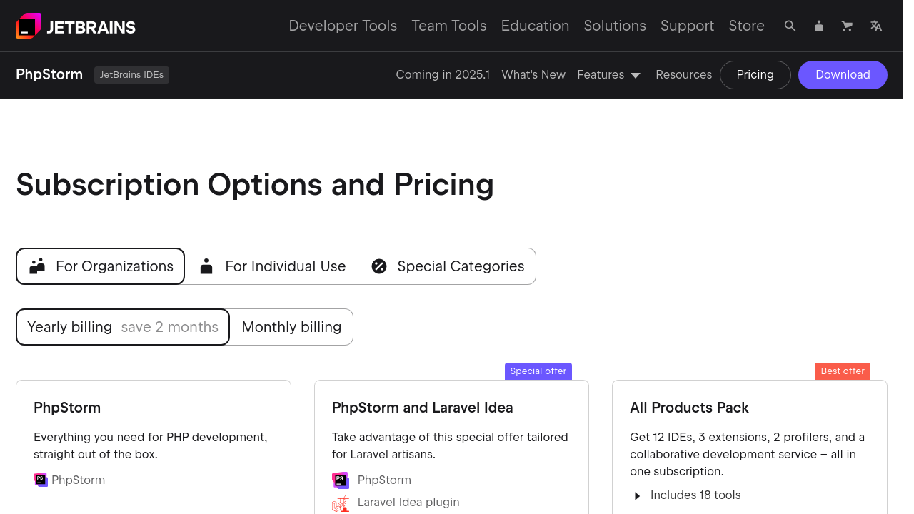Switch to Monthly billing
This screenshot has height=514, width=914.
[x=291, y=327]
